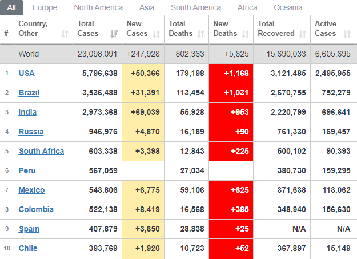View the Oceania tab
Viewport: 357px width, 259px height.
pyautogui.click(x=288, y=7)
